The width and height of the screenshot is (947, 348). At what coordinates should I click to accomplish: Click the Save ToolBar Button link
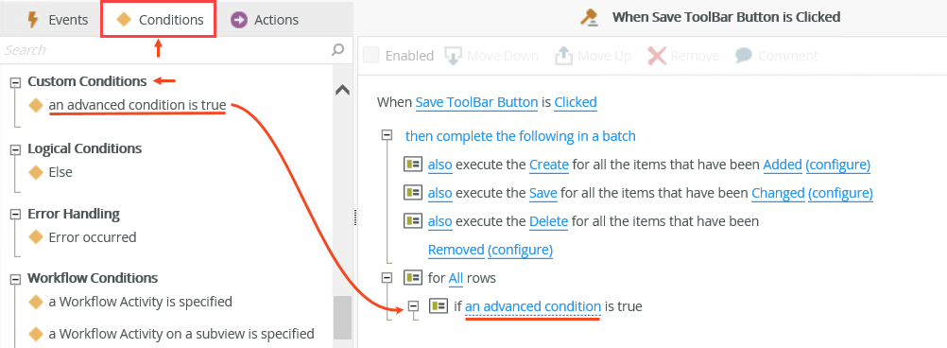pos(476,102)
